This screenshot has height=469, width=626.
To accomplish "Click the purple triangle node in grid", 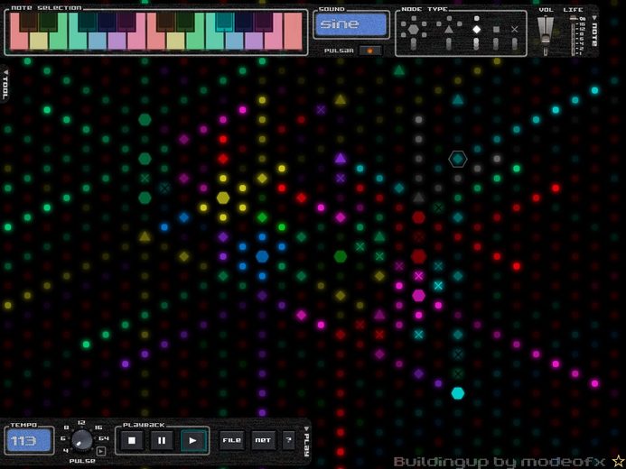I will coord(341,158).
